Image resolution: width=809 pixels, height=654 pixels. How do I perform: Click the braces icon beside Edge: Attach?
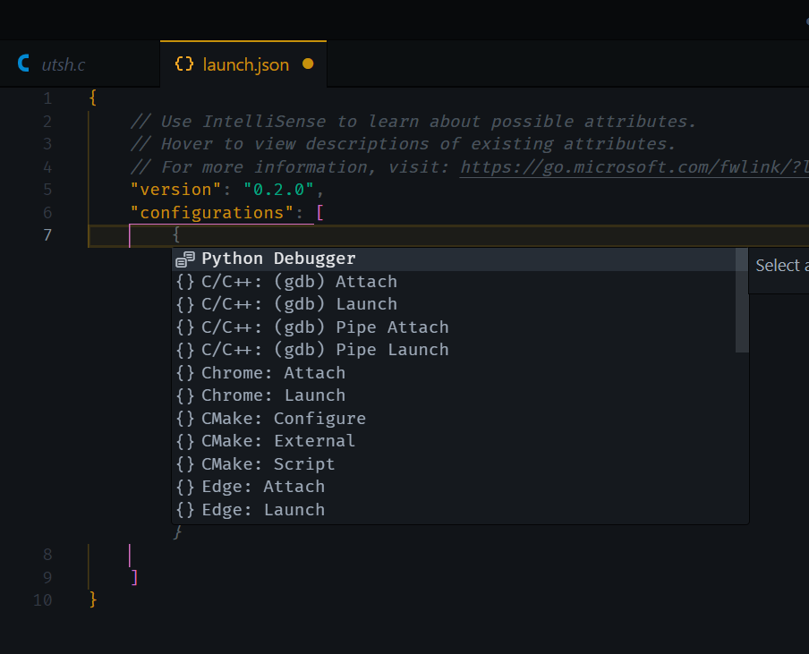coord(185,487)
